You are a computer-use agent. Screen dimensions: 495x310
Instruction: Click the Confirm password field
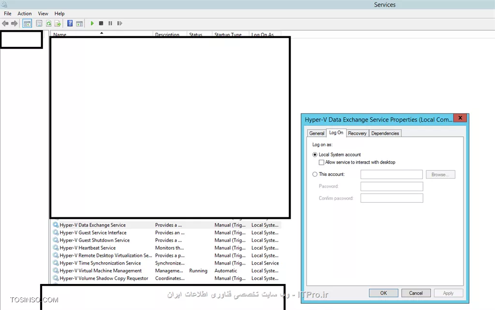coord(392,198)
